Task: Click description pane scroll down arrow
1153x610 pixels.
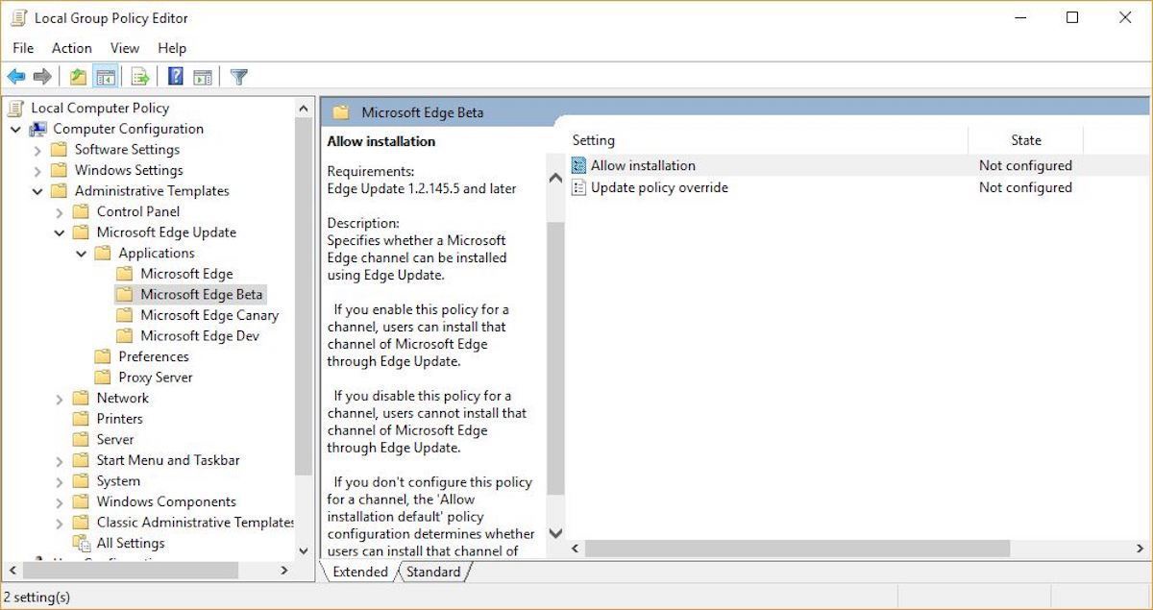Action: pos(555,533)
